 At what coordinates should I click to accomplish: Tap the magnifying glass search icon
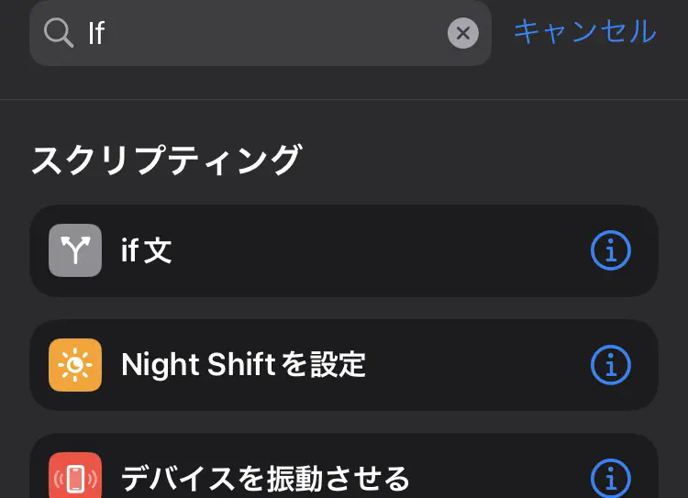pyautogui.click(x=59, y=33)
